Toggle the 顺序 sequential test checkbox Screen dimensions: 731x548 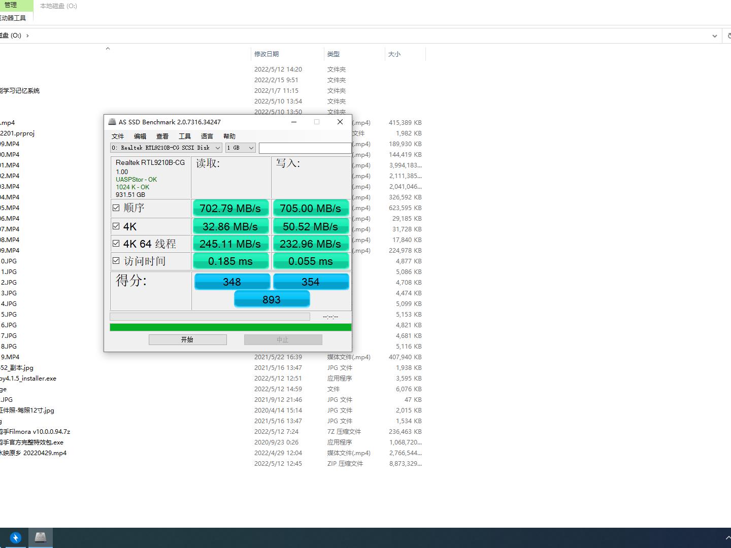(x=116, y=208)
